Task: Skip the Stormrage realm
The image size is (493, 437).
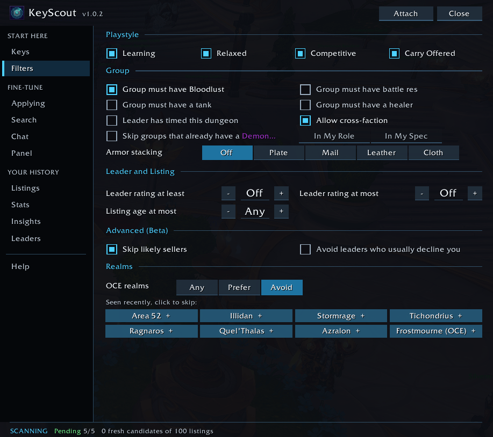Action: tap(341, 316)
